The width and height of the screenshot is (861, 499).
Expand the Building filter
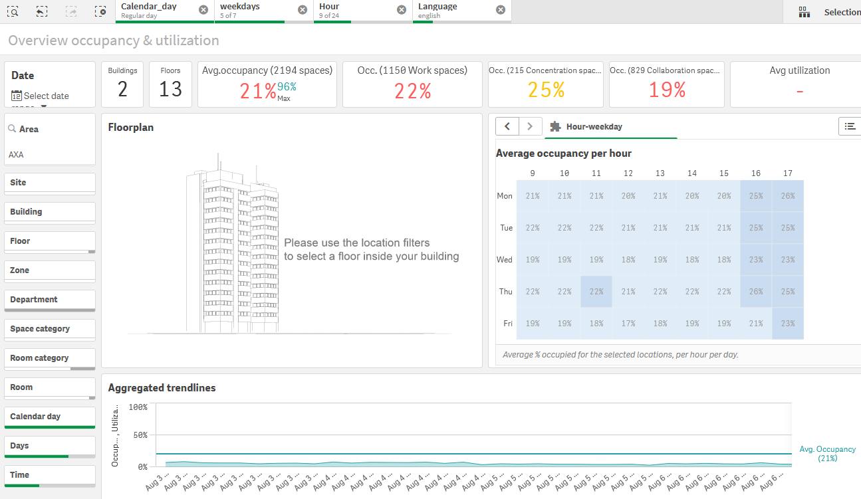tap(50, 212)
